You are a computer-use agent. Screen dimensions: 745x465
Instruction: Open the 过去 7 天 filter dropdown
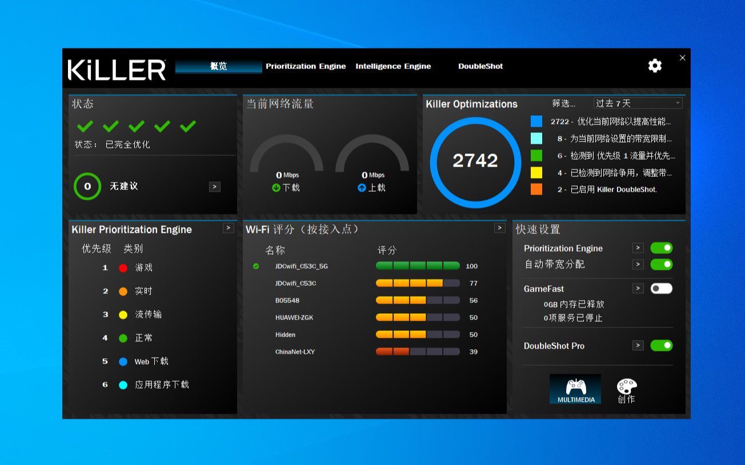pyautogui.click(x=638, y=103)
